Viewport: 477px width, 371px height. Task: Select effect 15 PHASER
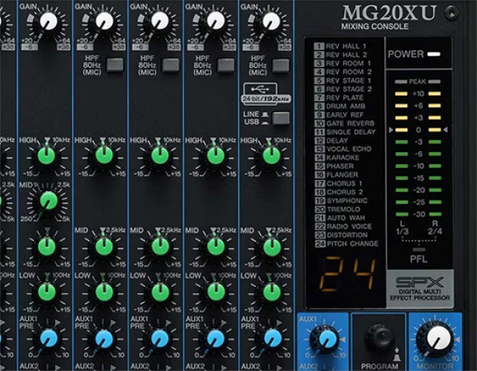click(334, 166)
